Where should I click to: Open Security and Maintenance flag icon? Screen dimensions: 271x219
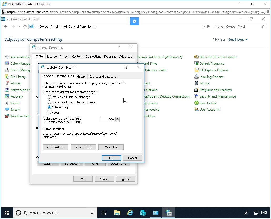[x=197, y=96]
